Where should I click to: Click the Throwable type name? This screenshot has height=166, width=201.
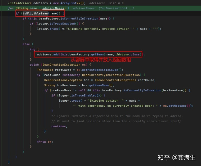[x=45, y=70]
